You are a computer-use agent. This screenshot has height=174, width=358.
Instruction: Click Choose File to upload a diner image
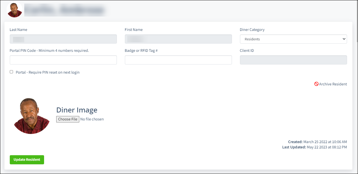(x=67, y=119)
